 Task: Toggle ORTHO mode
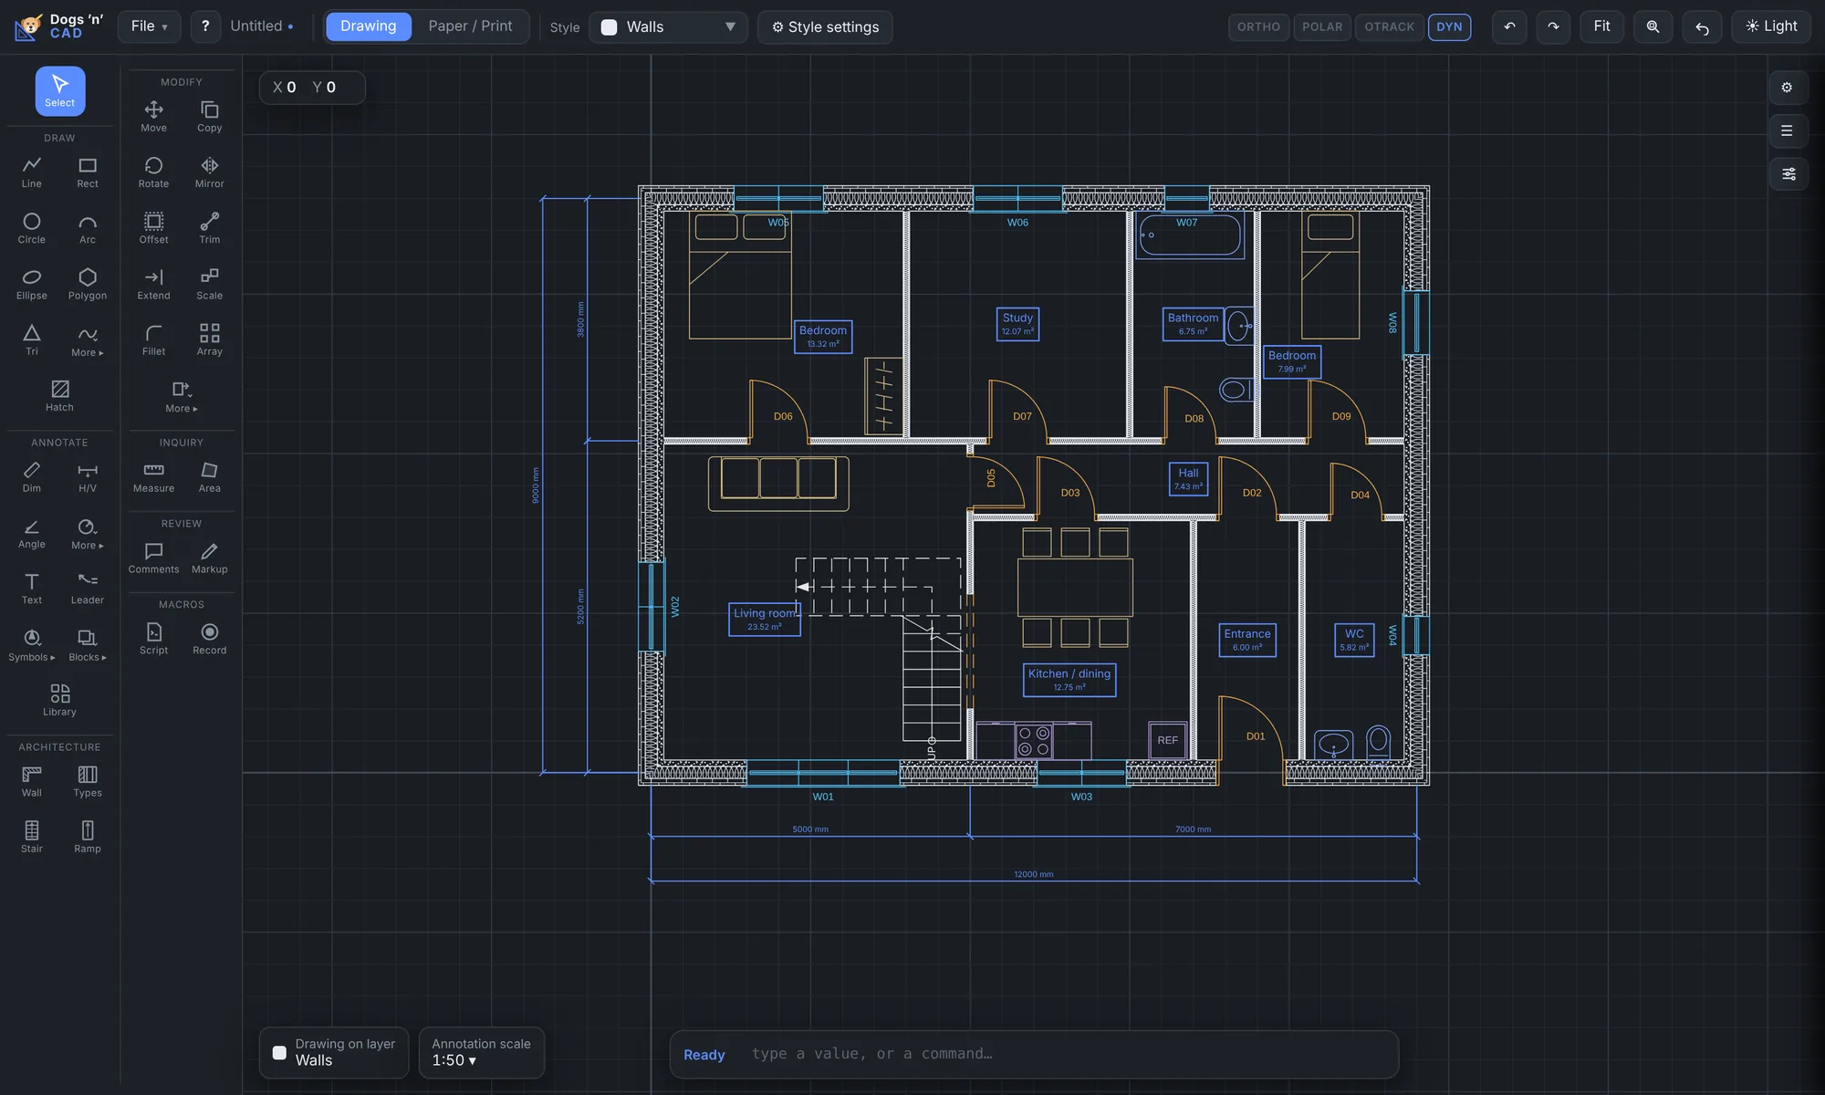pyautogui.click(x=1258, y=26)
